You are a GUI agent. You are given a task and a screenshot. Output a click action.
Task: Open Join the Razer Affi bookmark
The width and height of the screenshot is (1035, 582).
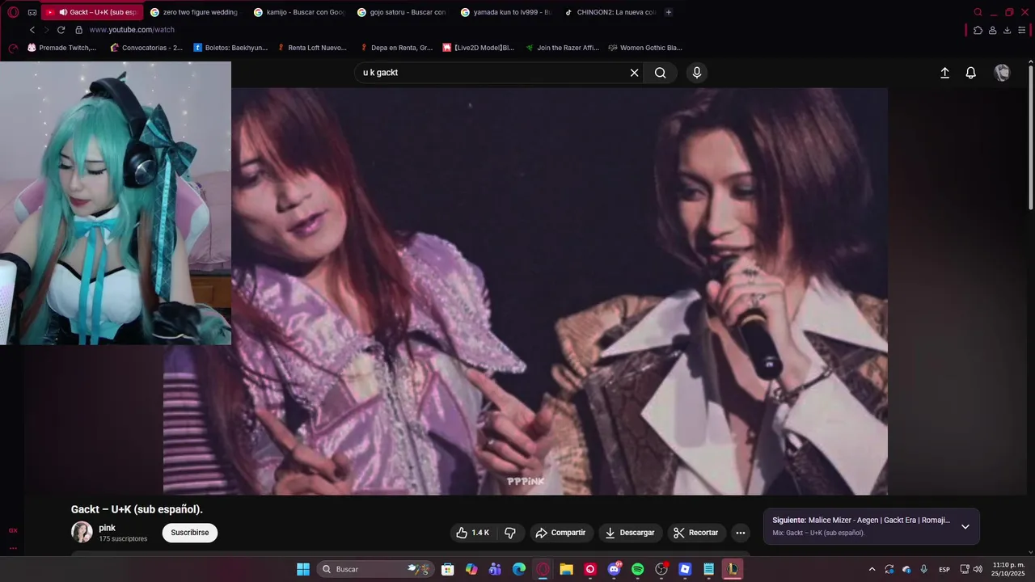pos(562,48)
